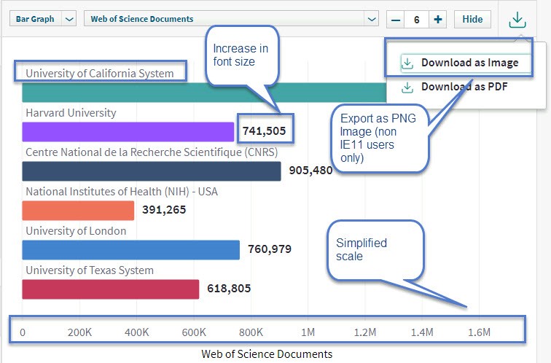Click the National Institutes of Health label
551x363 pixels.
pyautogui.click(x=122, y=192)
